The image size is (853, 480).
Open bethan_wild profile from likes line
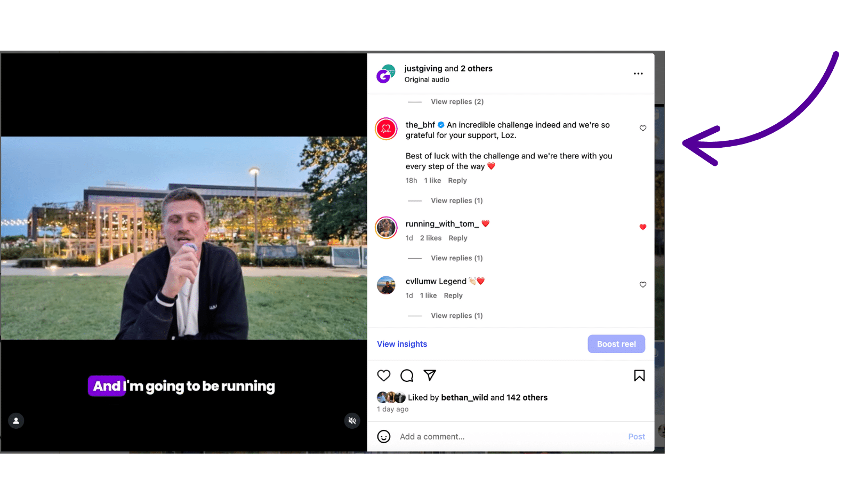464,397
